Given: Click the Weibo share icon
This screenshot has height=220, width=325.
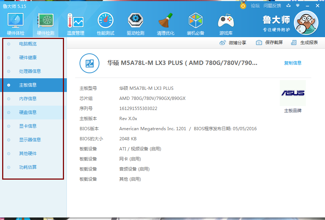Looking at the screenshot, I should click(223, 43).
